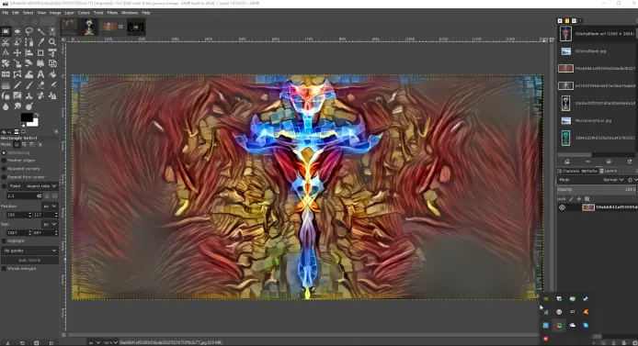Switch selection mode to Add

click(x=25, y=144)
